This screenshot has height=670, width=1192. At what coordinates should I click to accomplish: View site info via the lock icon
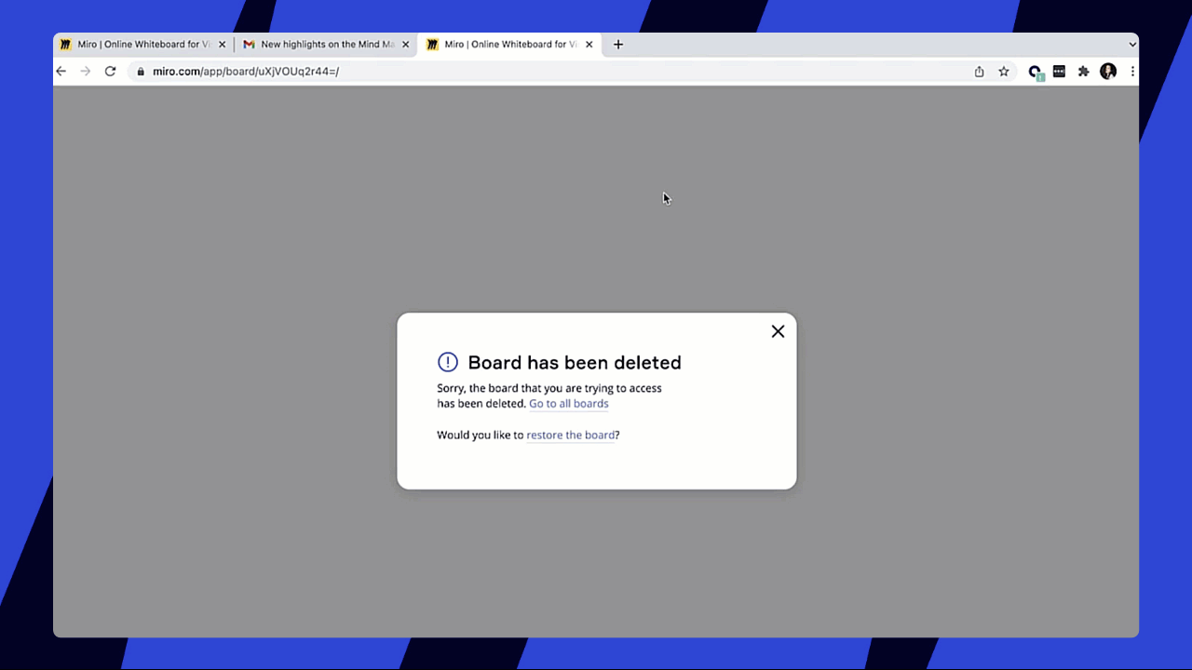(140, 72)
